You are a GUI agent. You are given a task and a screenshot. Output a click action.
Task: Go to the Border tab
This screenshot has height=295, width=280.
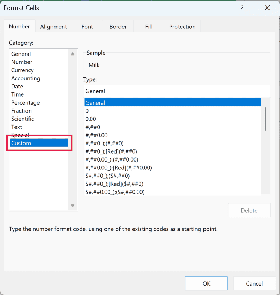(118, 27)
